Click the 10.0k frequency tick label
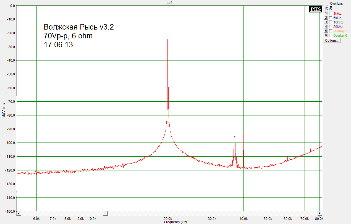Screen dimensions: 351x224 pyautogui.click(x=92, y=218)
